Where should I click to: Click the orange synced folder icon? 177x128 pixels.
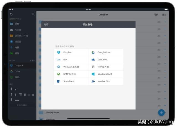coord(11,36)
